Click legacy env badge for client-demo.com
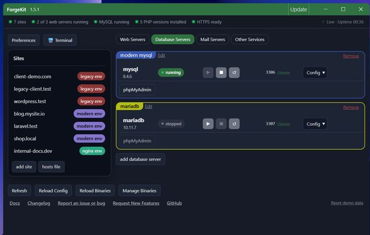This screenshot has height=235, width=370. [91, 76]
